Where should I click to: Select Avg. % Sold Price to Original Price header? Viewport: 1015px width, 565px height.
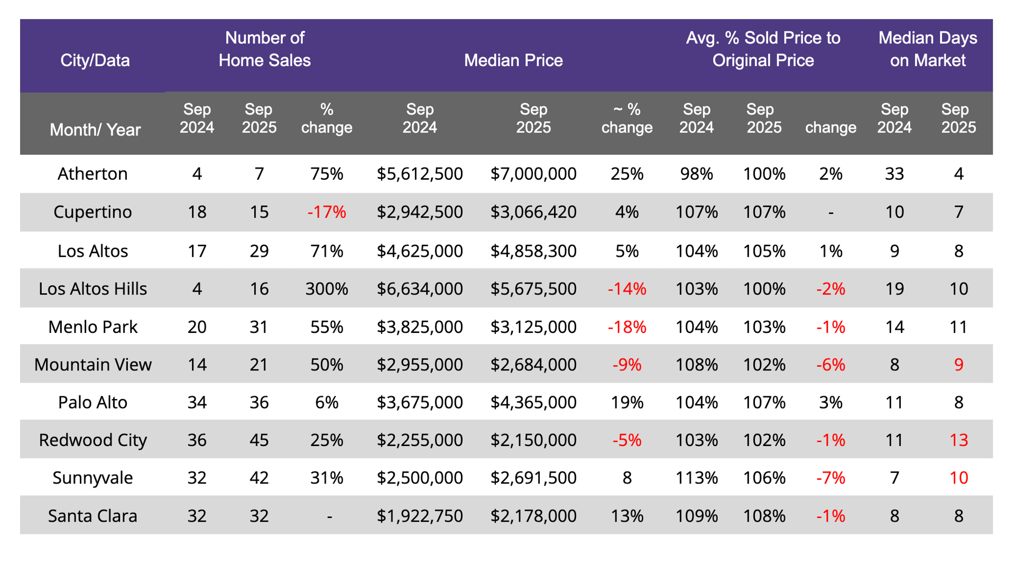763,49
